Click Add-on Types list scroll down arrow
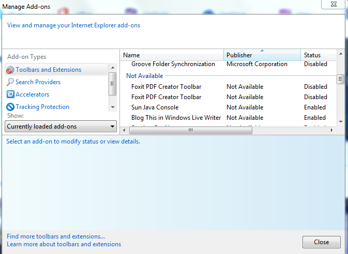 [113, 107]
